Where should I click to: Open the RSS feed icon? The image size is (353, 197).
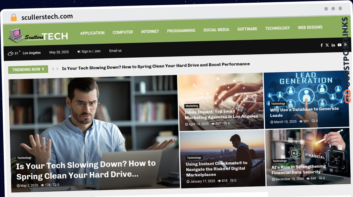345,44
